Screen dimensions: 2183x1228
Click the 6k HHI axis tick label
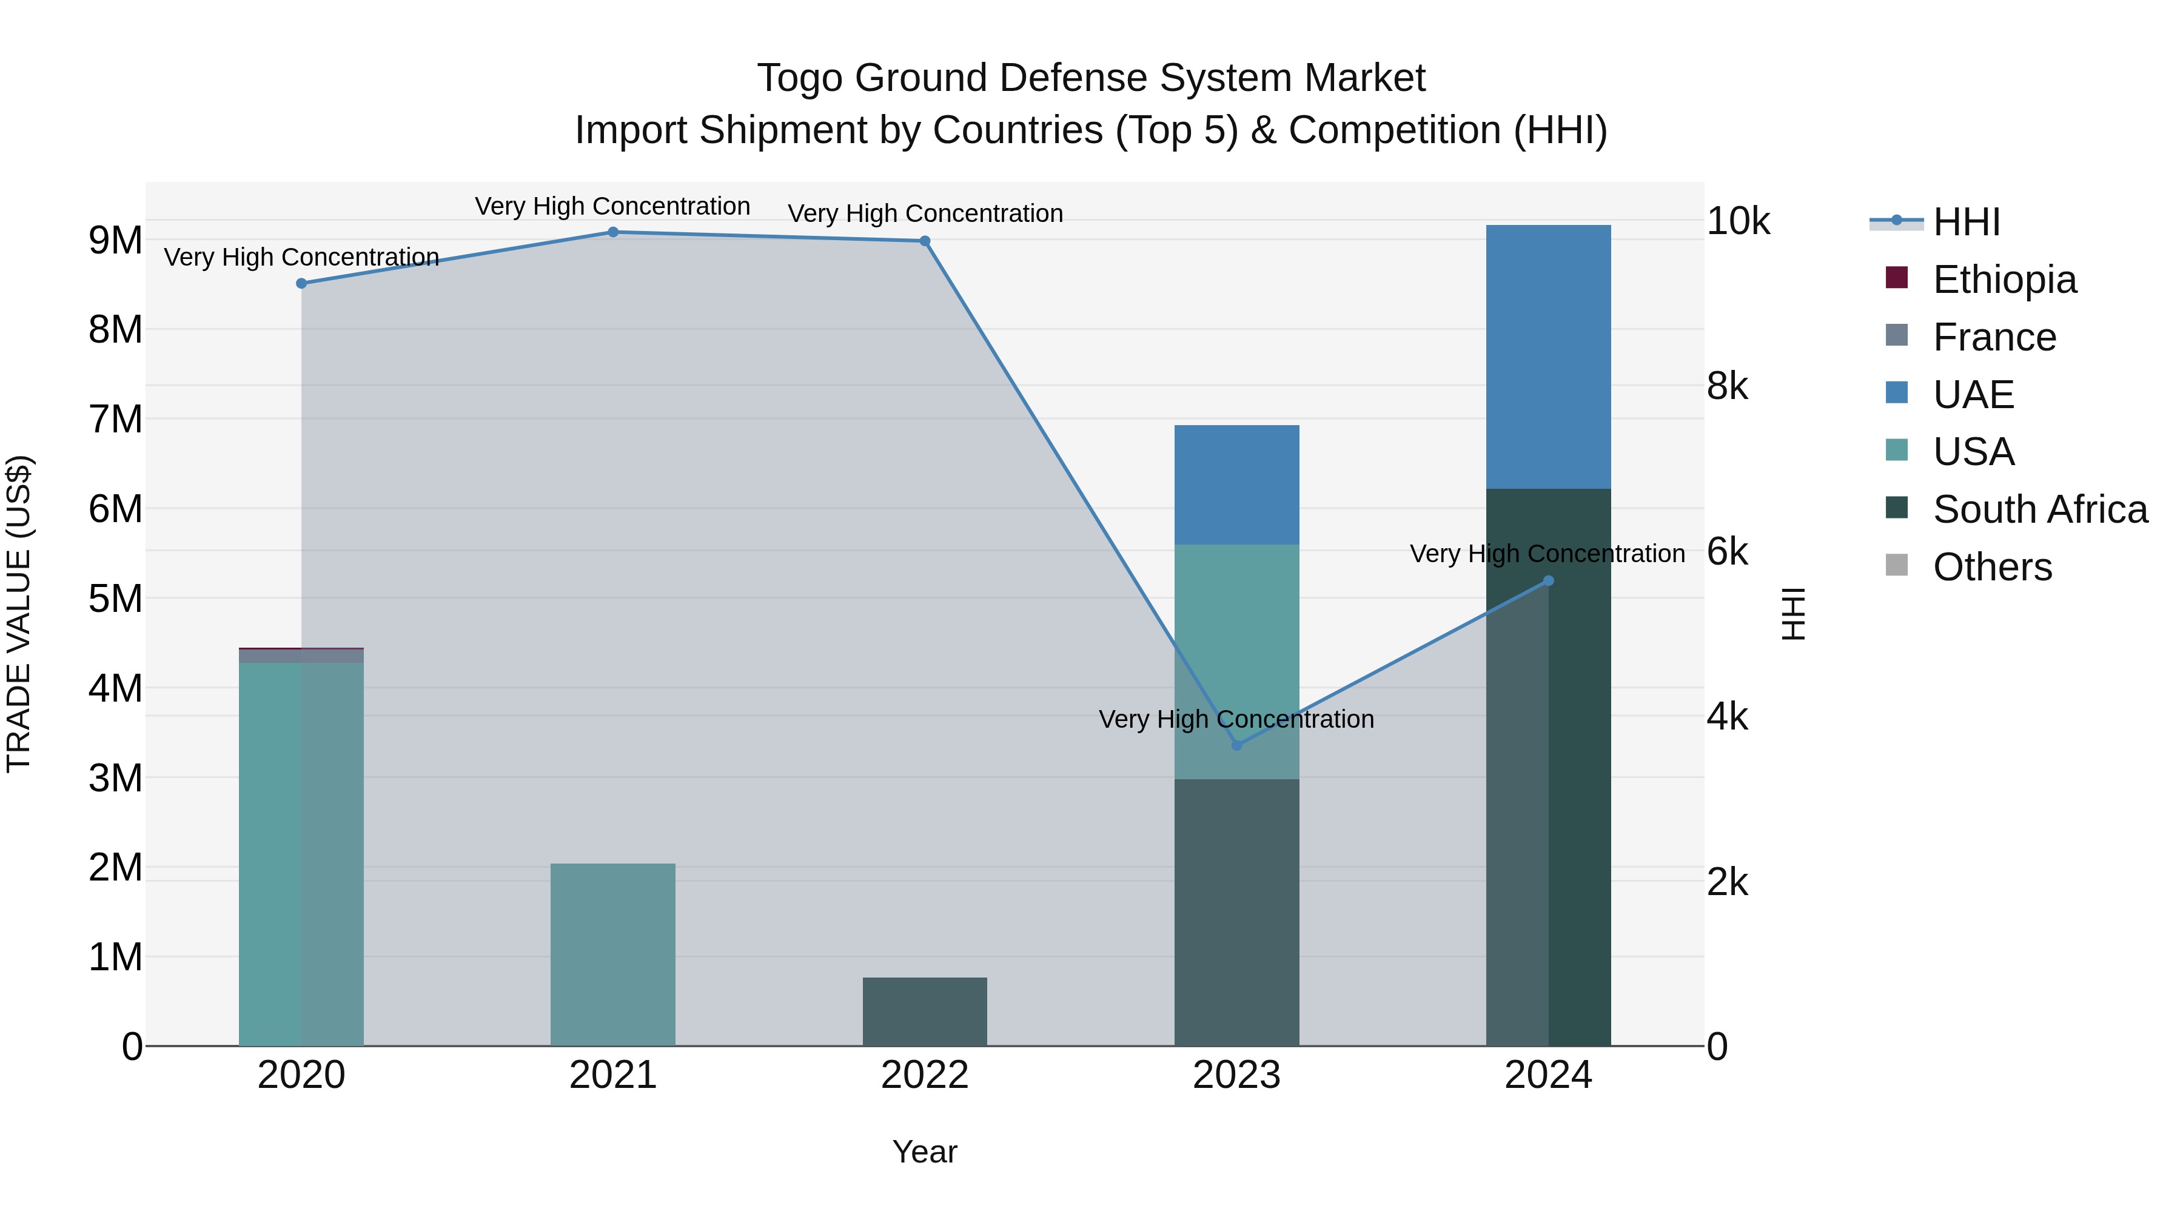1727,552
